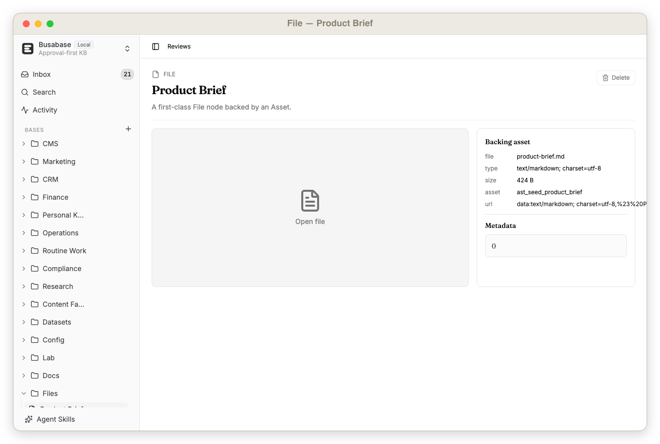Click the CMS folder icon

point(35,144)
